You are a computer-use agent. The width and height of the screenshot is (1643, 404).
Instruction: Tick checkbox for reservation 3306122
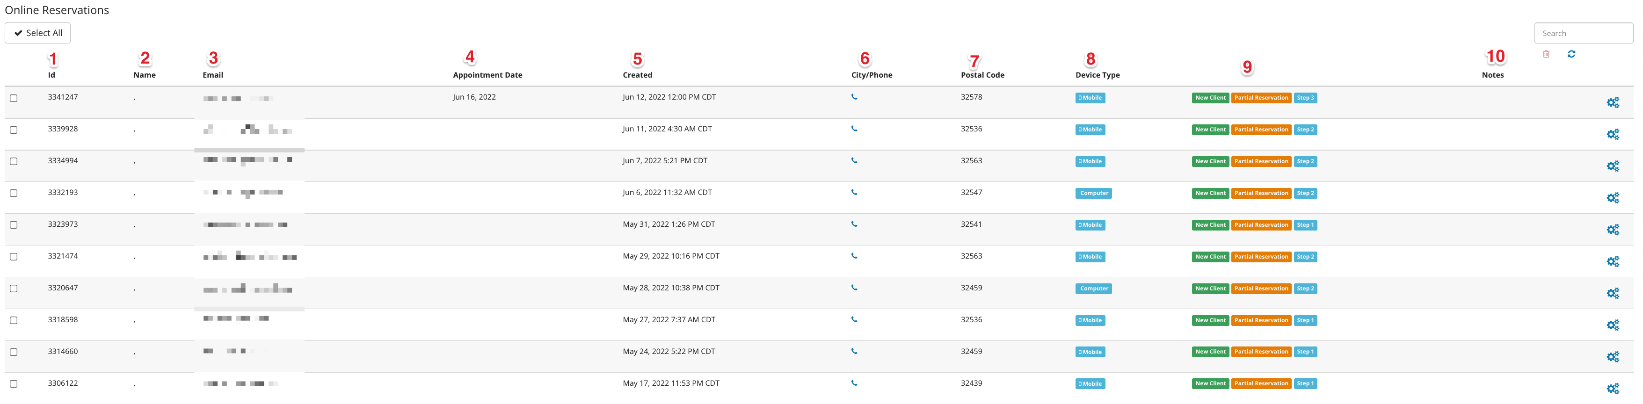14,384
